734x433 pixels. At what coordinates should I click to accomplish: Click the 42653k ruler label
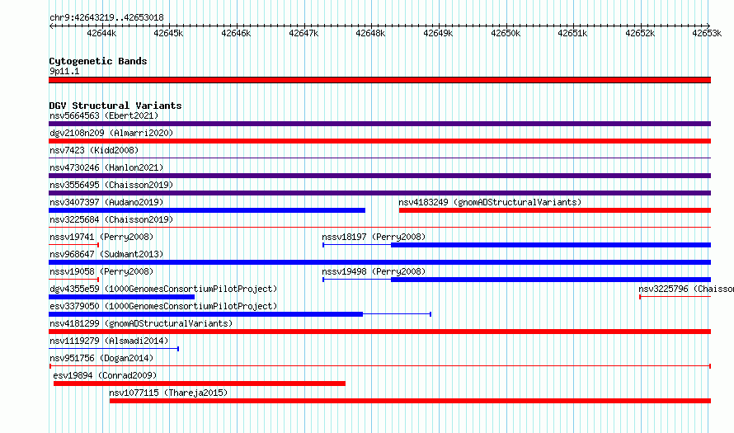pos(707,33)
